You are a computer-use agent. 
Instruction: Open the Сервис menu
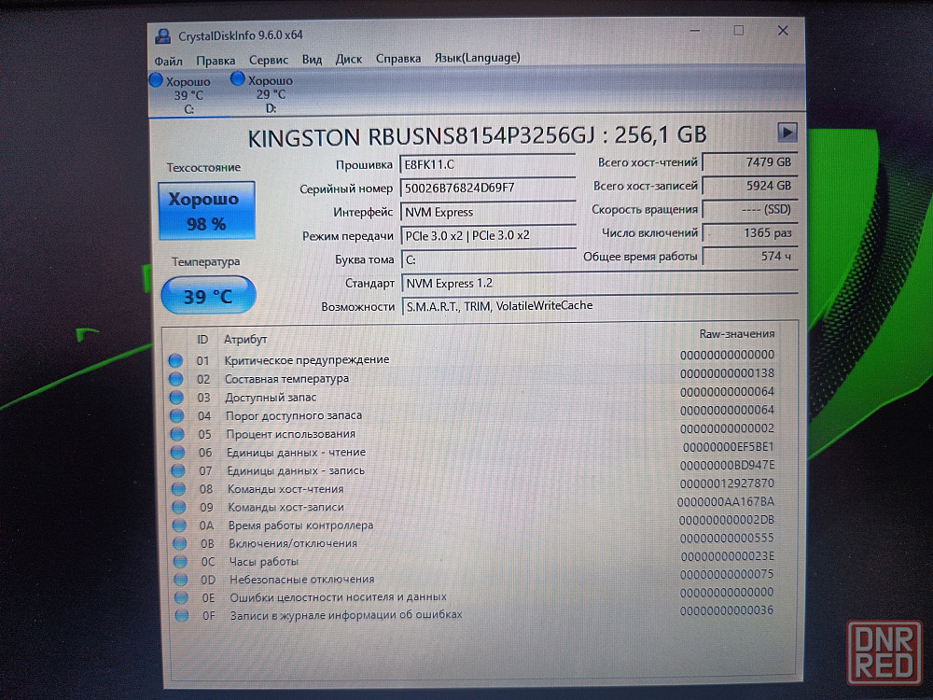click(269, 59)
